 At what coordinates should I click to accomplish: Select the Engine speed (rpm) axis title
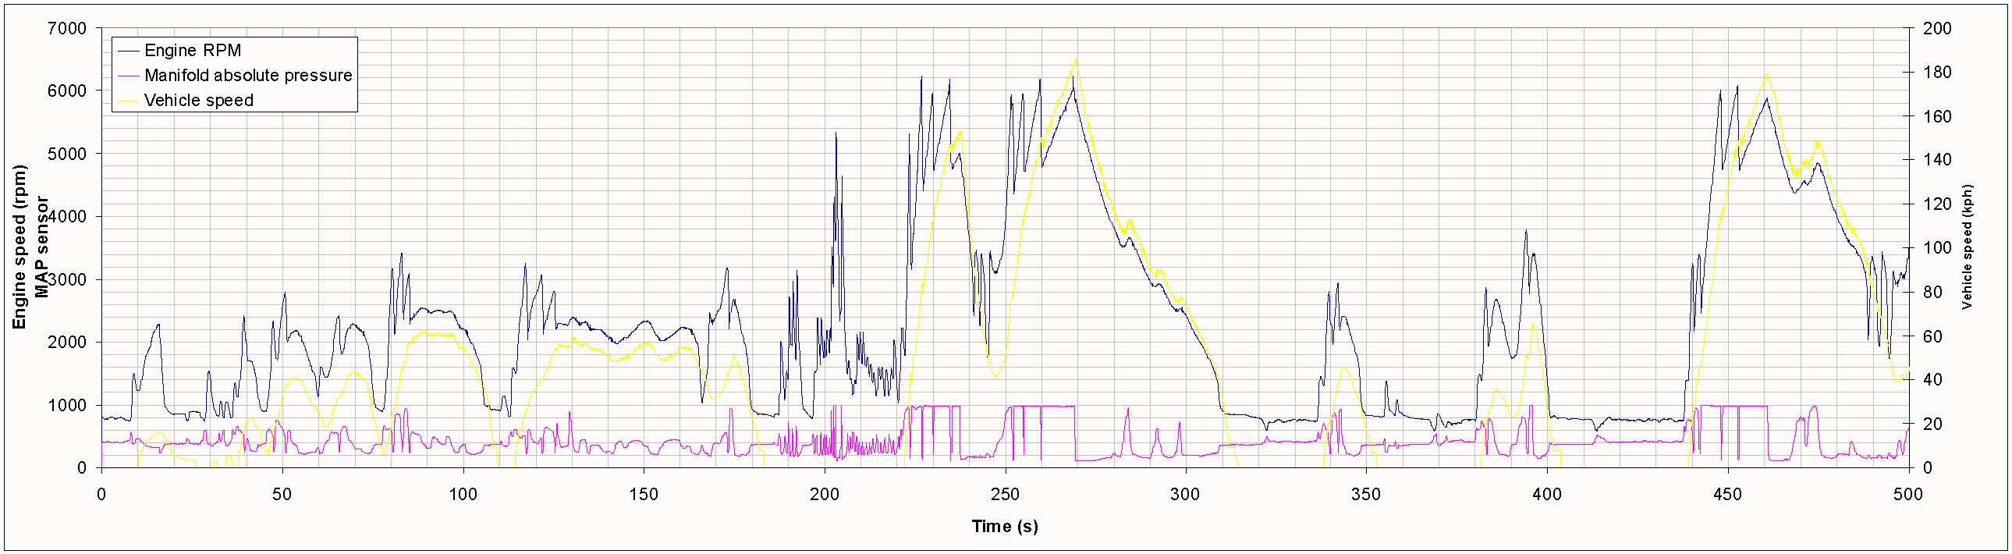click(x=20, y=247)
